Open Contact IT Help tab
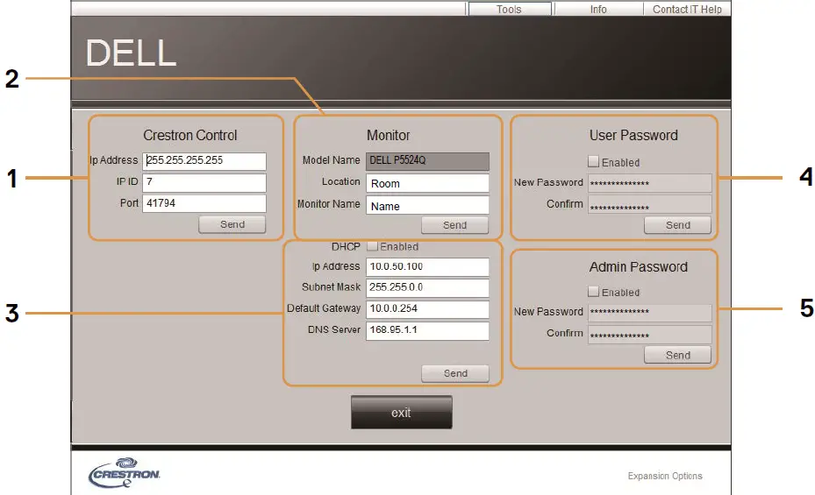The height and width of the screenshot is (495, 815). point(687,9)
